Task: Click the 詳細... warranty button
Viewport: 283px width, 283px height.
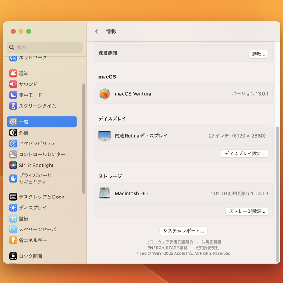Action: (259, 54)
